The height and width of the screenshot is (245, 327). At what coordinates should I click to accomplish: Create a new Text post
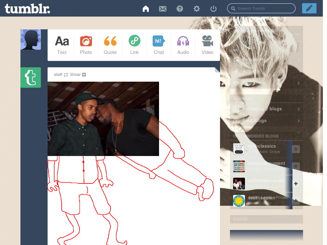pyautogui.click(x=62, y=45)
